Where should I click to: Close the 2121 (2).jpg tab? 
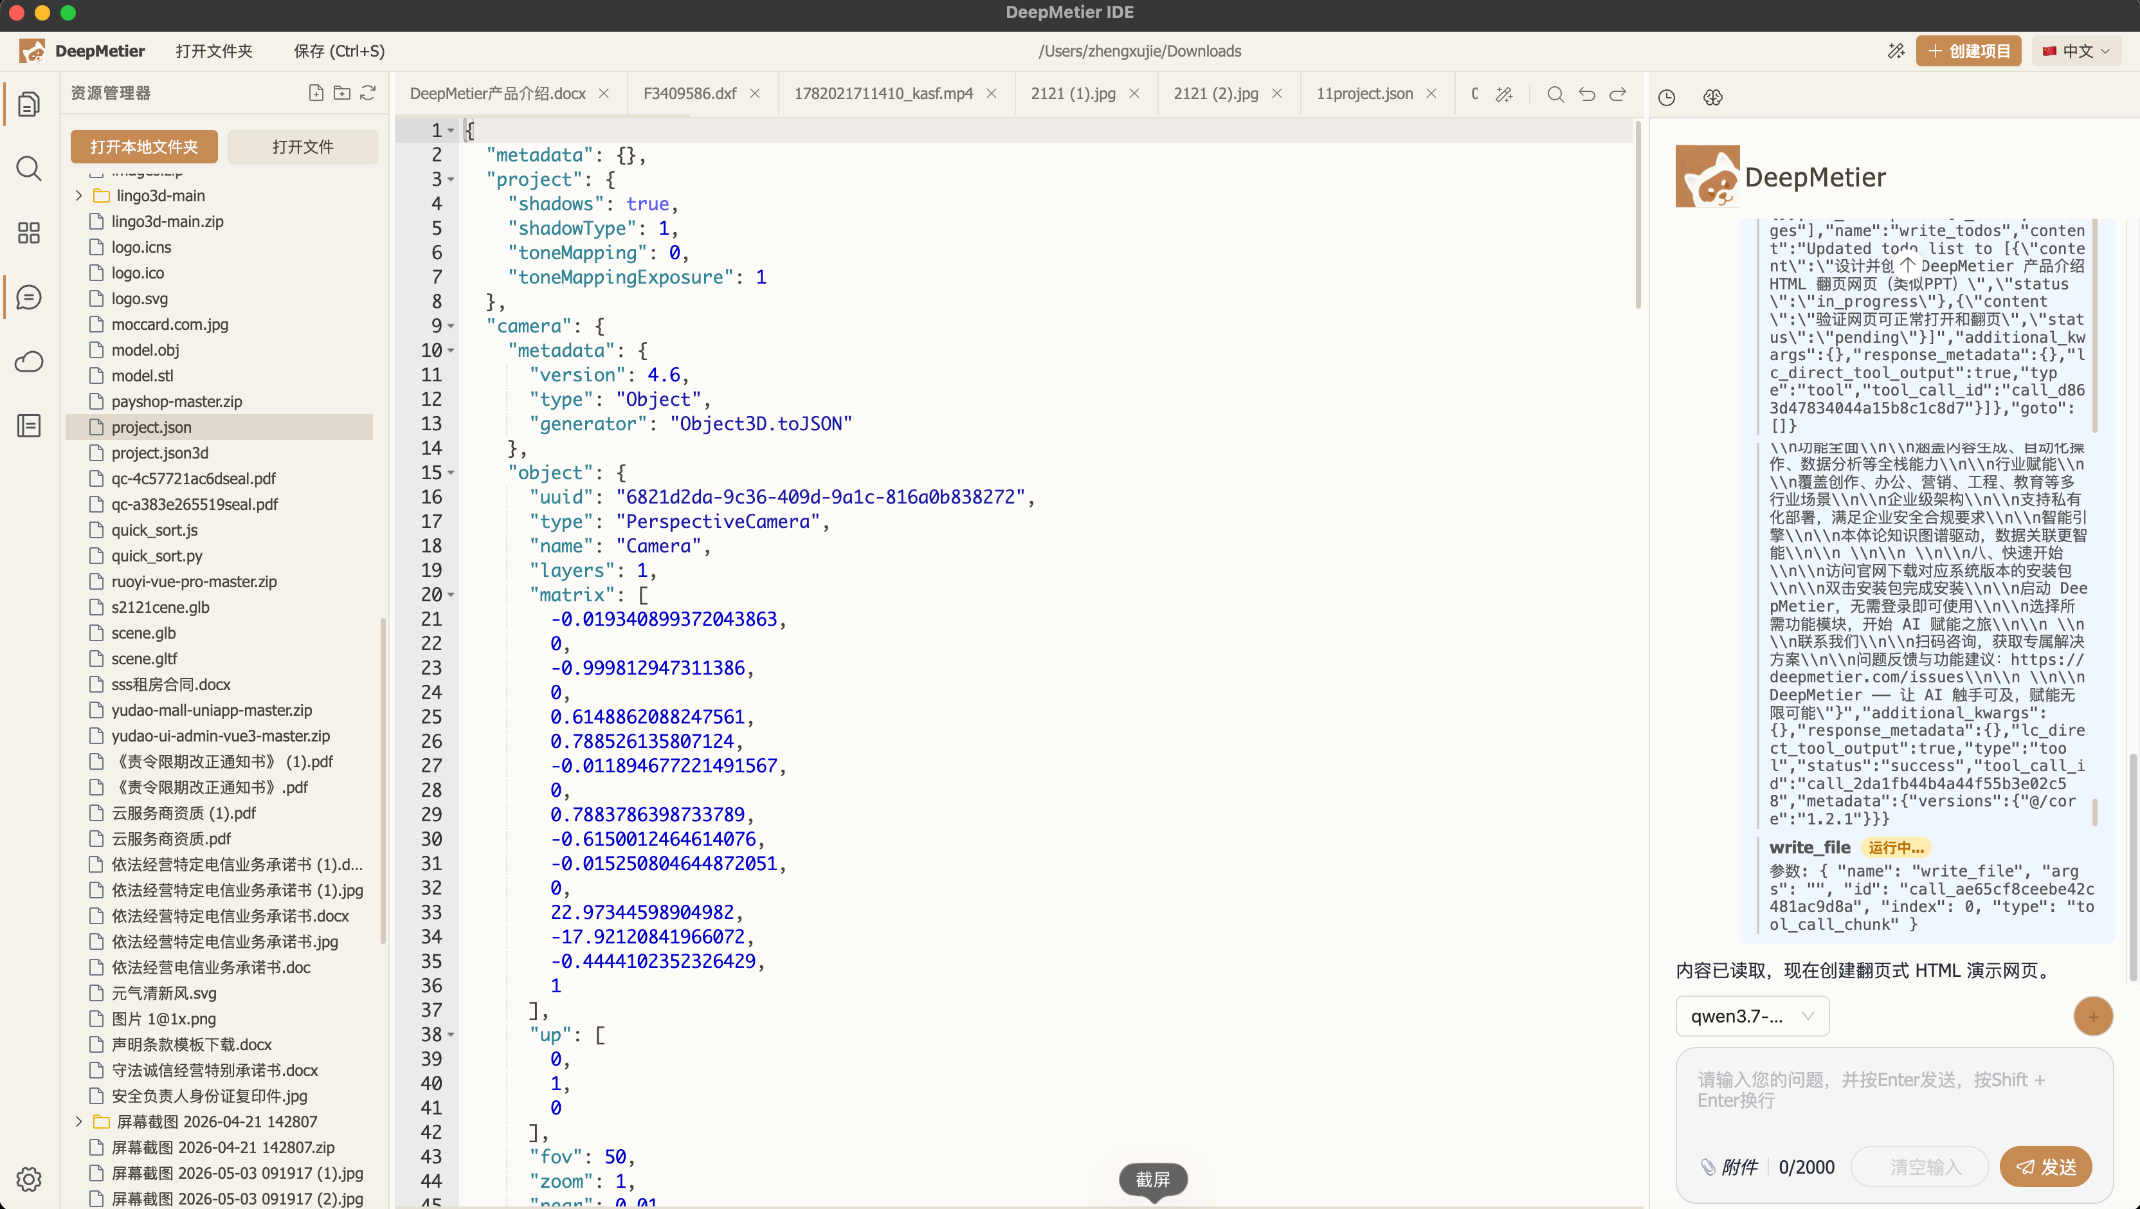pyautogui.click(x=1277, y=93)
